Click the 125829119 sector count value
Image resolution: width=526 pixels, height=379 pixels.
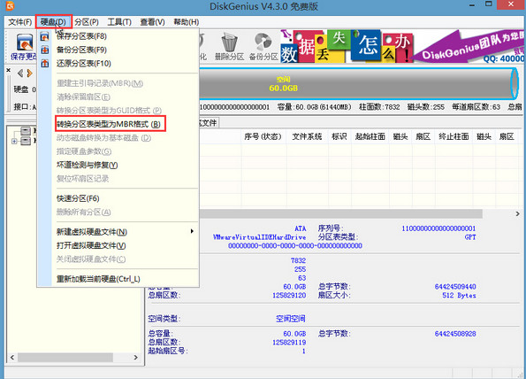289,343
